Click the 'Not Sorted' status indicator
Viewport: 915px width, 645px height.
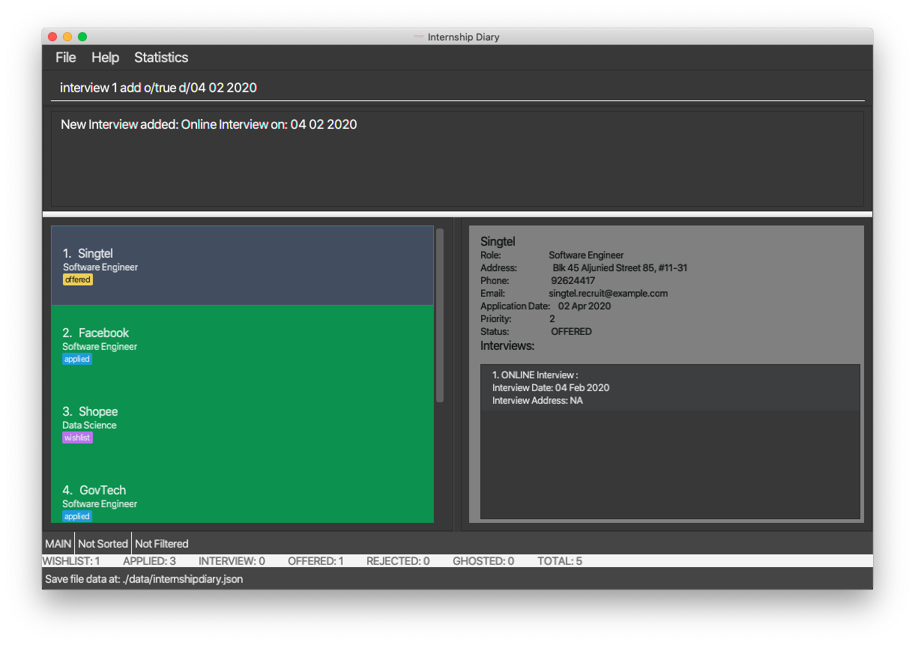pos(103,544)
